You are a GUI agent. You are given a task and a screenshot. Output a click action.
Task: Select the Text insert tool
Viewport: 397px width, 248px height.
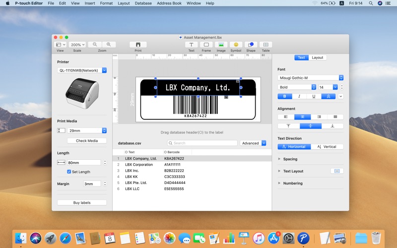(191, 45)
